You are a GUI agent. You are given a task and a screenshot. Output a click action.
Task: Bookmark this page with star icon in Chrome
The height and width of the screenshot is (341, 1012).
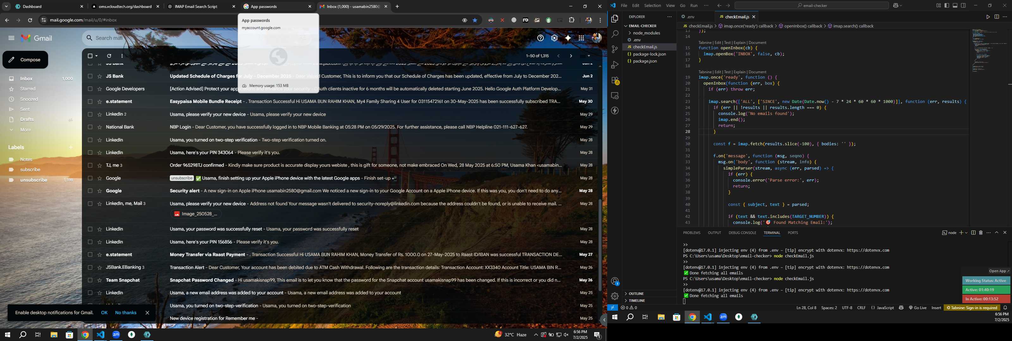(475, 21)
